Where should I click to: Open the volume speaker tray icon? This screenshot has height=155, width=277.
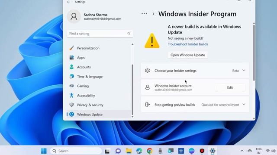pyautogui.click(x=274, y=151)
